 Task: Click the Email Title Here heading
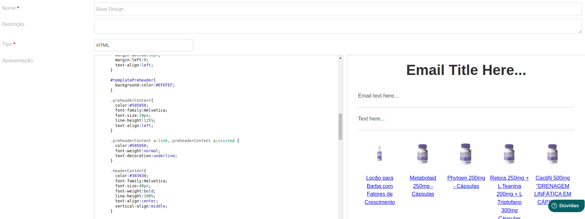coord(466,70)
